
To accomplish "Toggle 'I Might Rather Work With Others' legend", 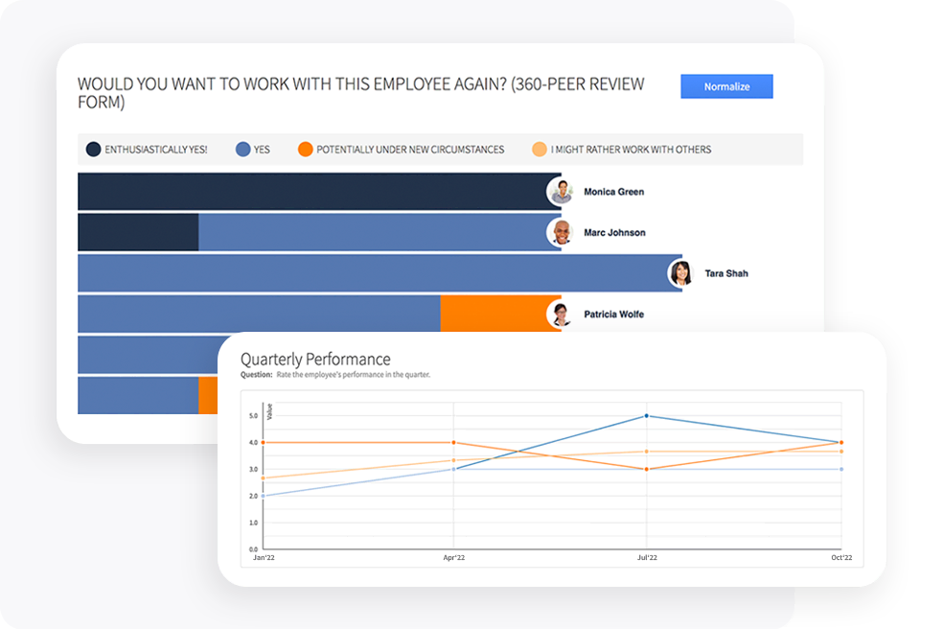I will [630, 150].
